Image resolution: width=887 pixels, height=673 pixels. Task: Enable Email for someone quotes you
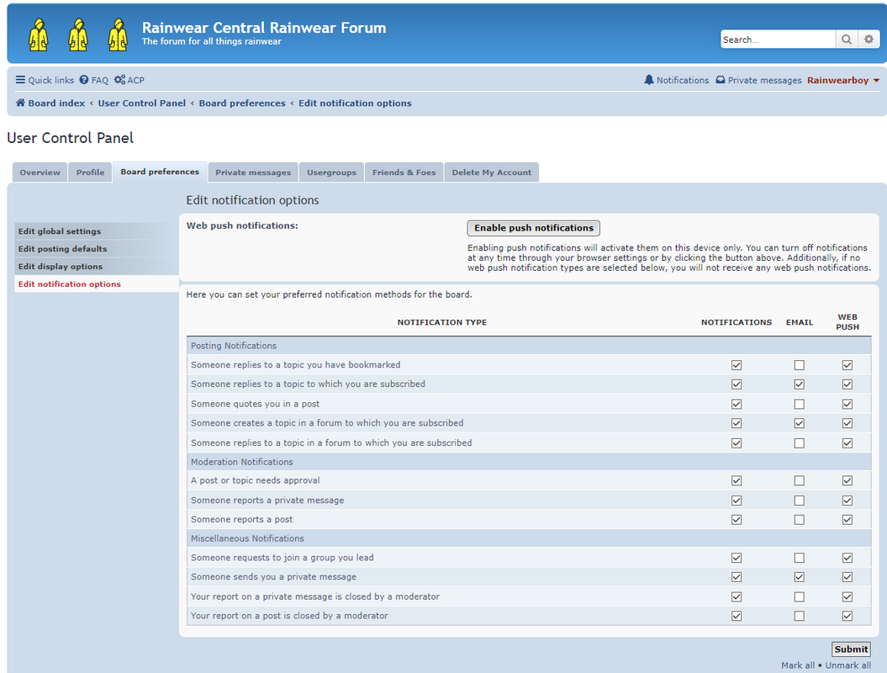(799, 404)
